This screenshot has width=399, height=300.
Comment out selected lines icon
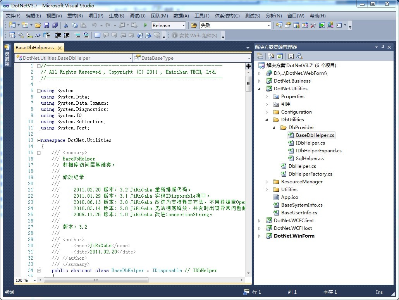[77, 35]
